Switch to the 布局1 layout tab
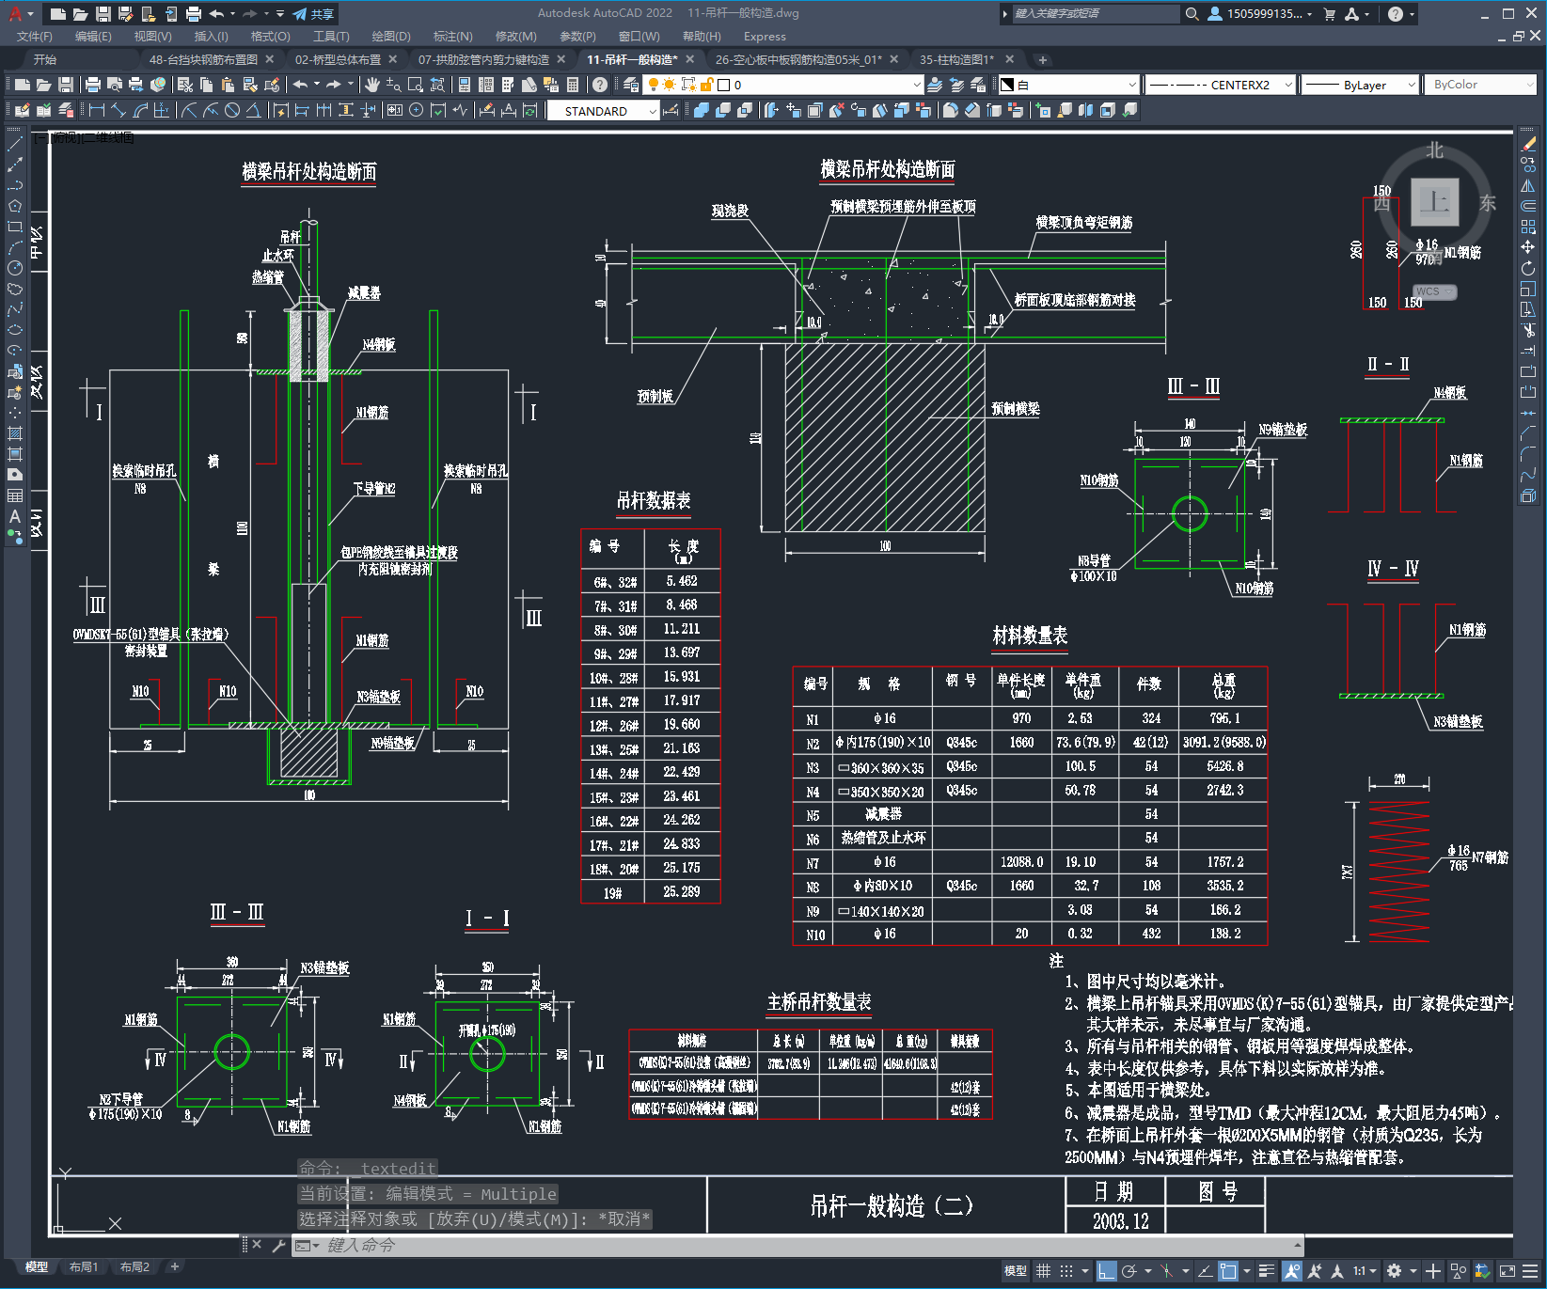The image size is (1547, 1289). 83,1266
